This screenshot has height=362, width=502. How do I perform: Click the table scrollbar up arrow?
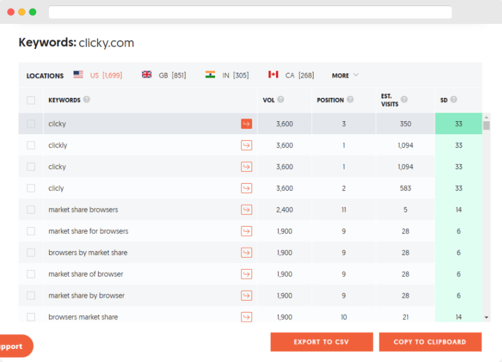486,117
